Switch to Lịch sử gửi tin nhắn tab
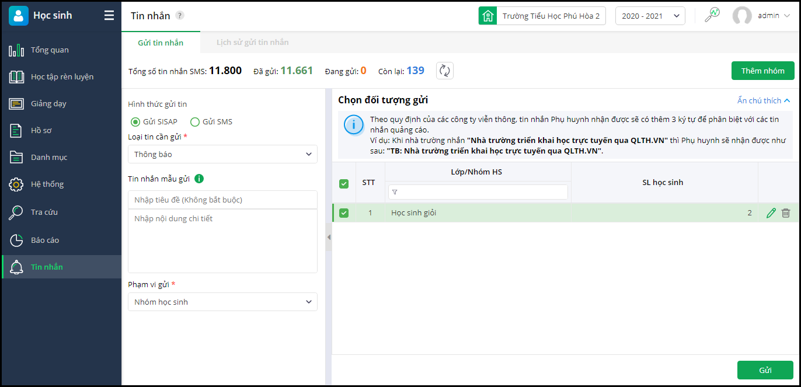The image size is (801, 387). [x=252, y=43]
